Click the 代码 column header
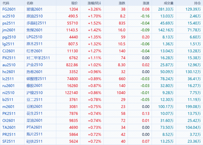This screenshot has width=203, height=145. point(6,3)
